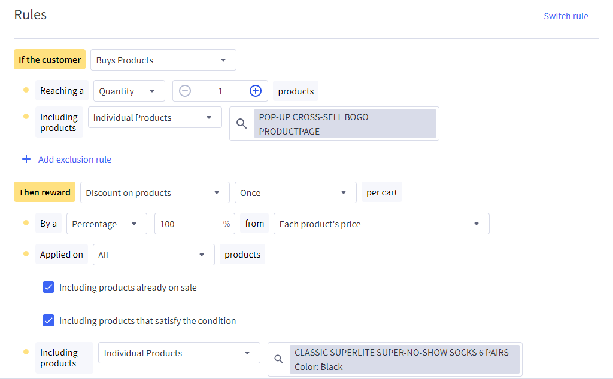
Task: Click the minus icon to decrease quantity
Action: (x=186, y=91)
